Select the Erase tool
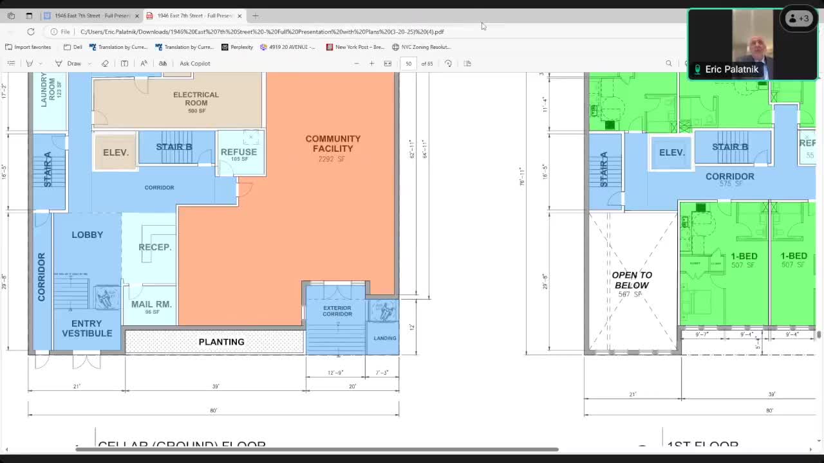 pyautogui.click(x=105, y=63)
